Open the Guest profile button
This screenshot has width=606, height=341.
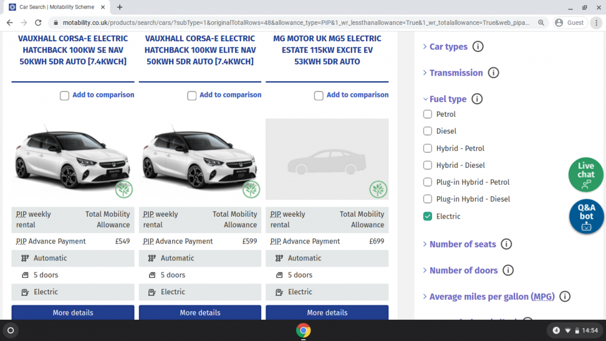point(570,23)
